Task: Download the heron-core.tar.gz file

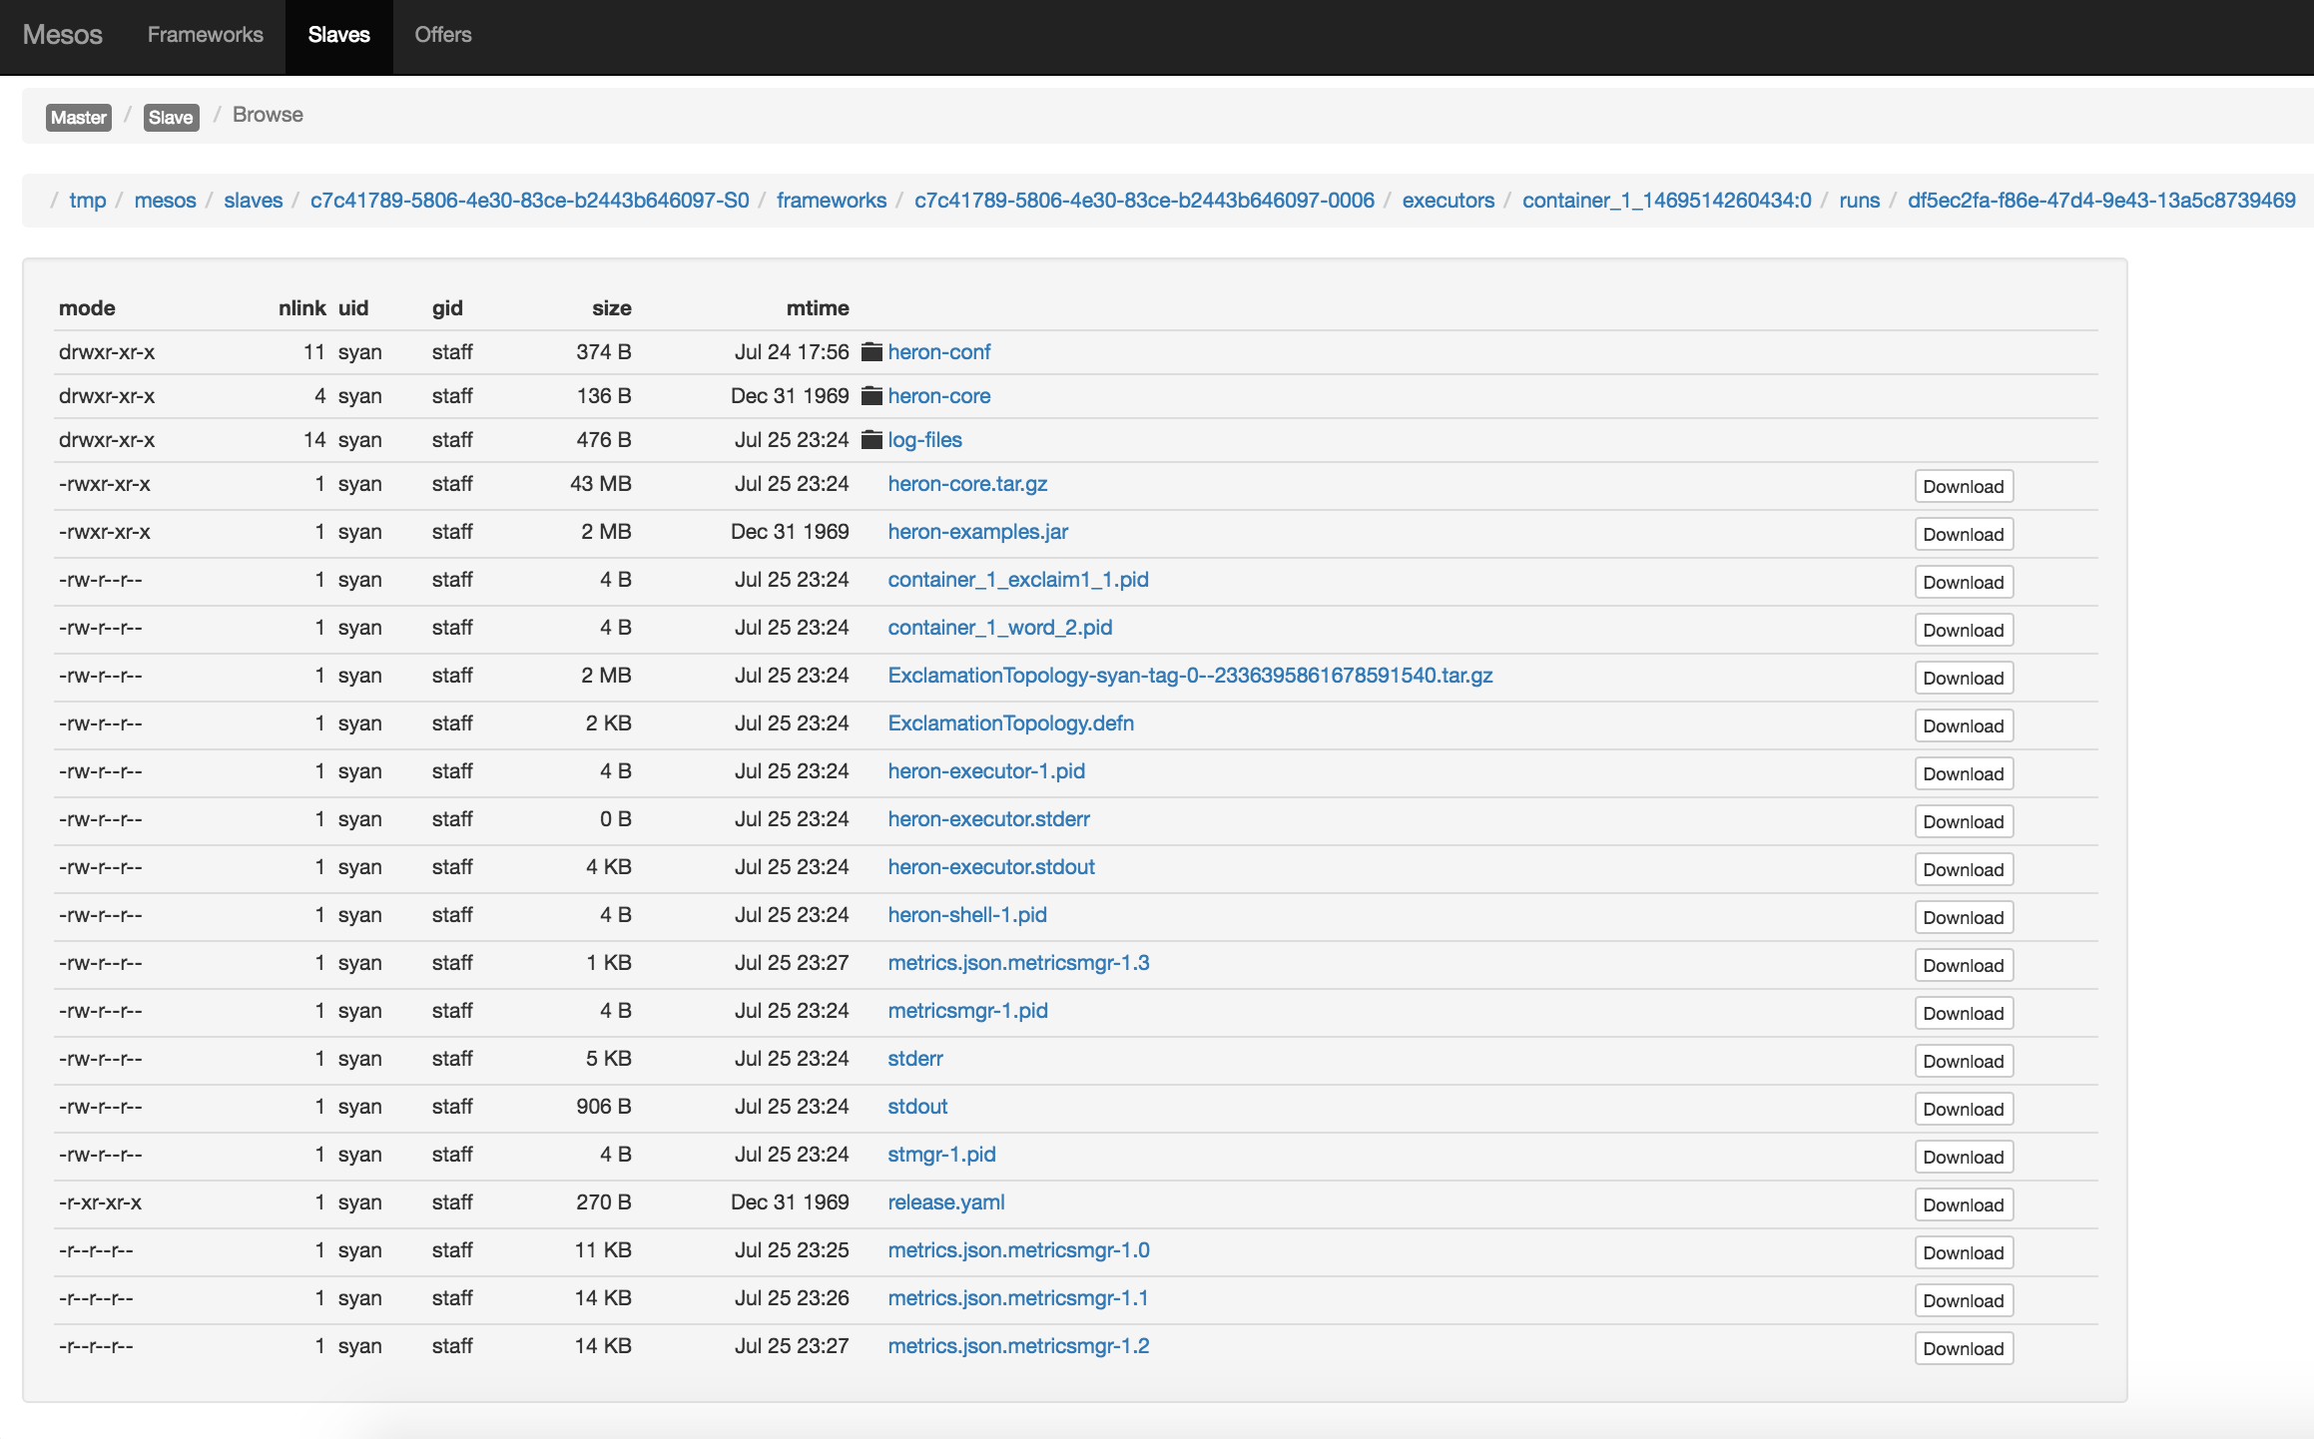Action: tap(1963, 484)
